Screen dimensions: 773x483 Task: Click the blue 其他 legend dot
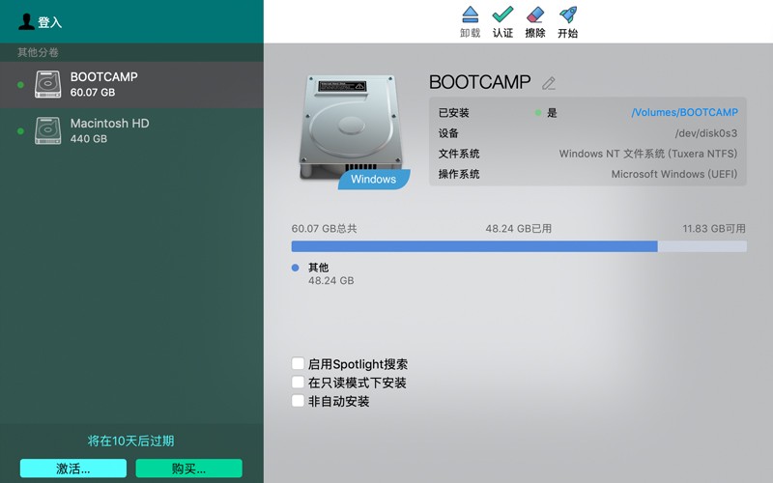point(296,268)
